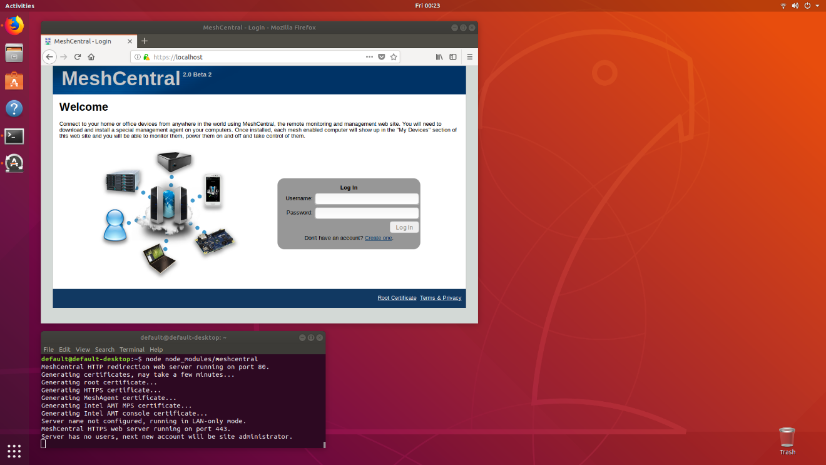
Task: Click line 'MeshCentral HTTPS web server running on port 443.'
Action: tap(136, 429)
